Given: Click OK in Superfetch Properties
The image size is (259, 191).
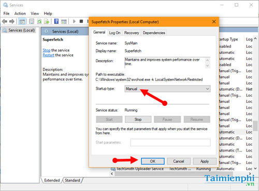Looking at the screenshot, I should [153, 161].
